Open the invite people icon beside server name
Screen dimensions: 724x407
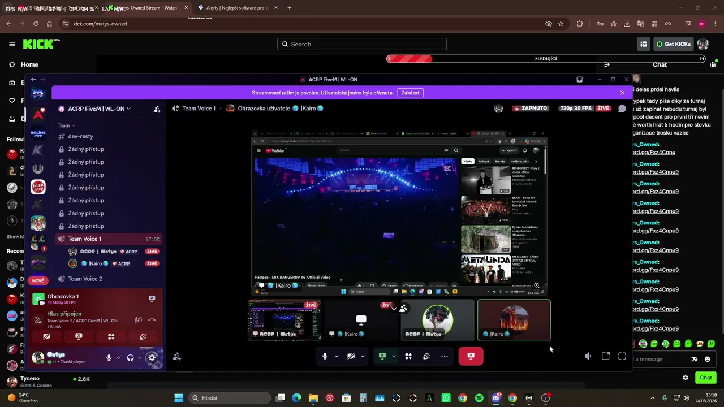click(157, 109)
